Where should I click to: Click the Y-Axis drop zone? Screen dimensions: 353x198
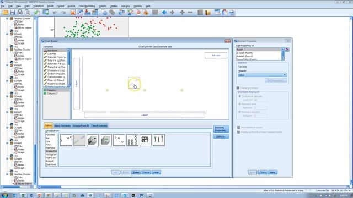tap(76, 84)
